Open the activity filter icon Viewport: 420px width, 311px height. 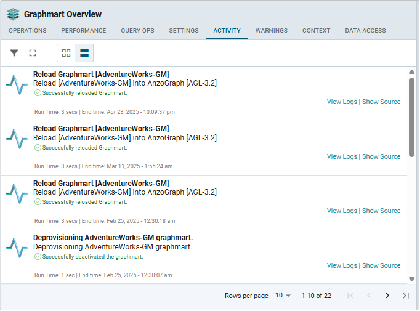14,53
